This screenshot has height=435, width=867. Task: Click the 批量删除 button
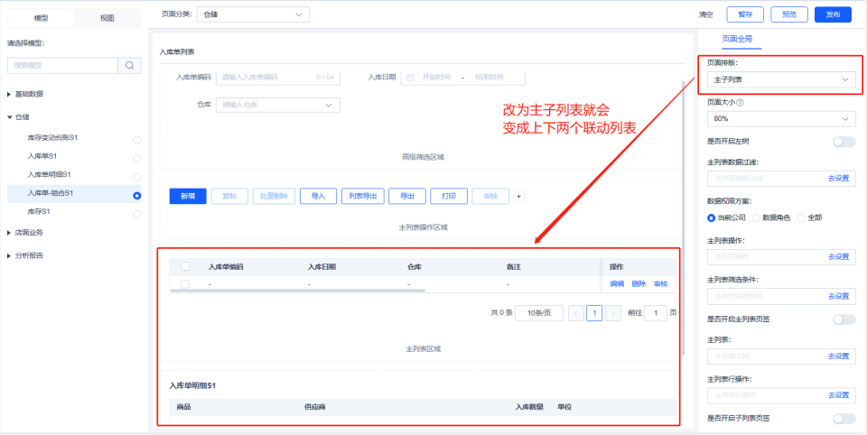[x=275, y=196]
